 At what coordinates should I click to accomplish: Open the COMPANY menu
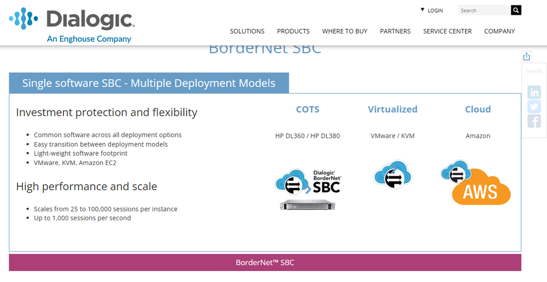pos(499,31)
